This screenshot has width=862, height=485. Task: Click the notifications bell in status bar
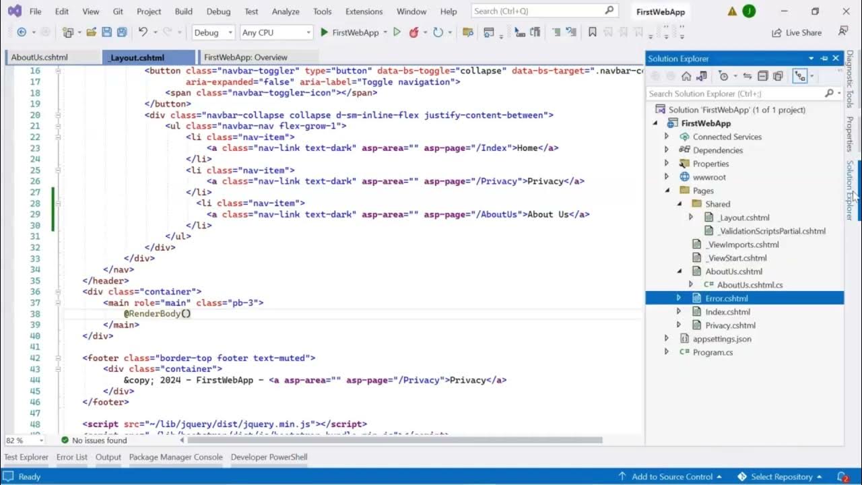[x=841, y=476]
